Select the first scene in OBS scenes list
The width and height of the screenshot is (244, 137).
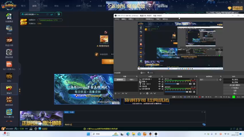120,79
